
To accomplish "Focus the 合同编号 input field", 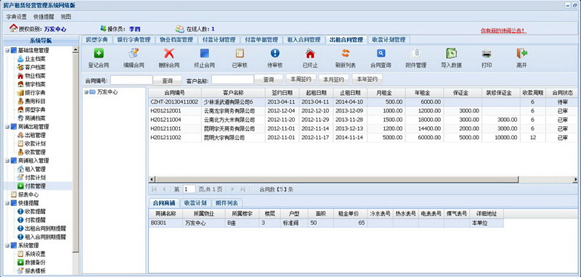I will 131,80.
